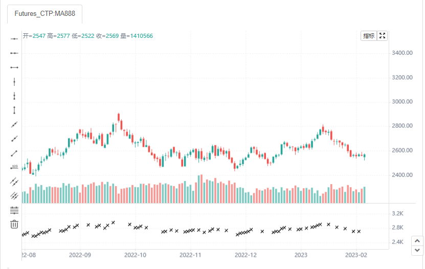Open the 指标 indicators menu
The image size is (425, 269).
[x=369, y=36]
